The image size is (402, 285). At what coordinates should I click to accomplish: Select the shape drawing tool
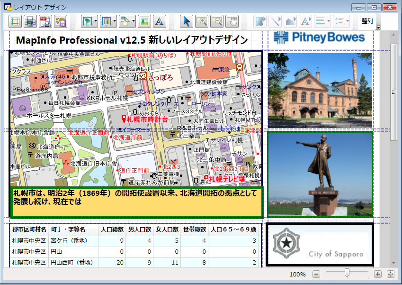(125, 21)
